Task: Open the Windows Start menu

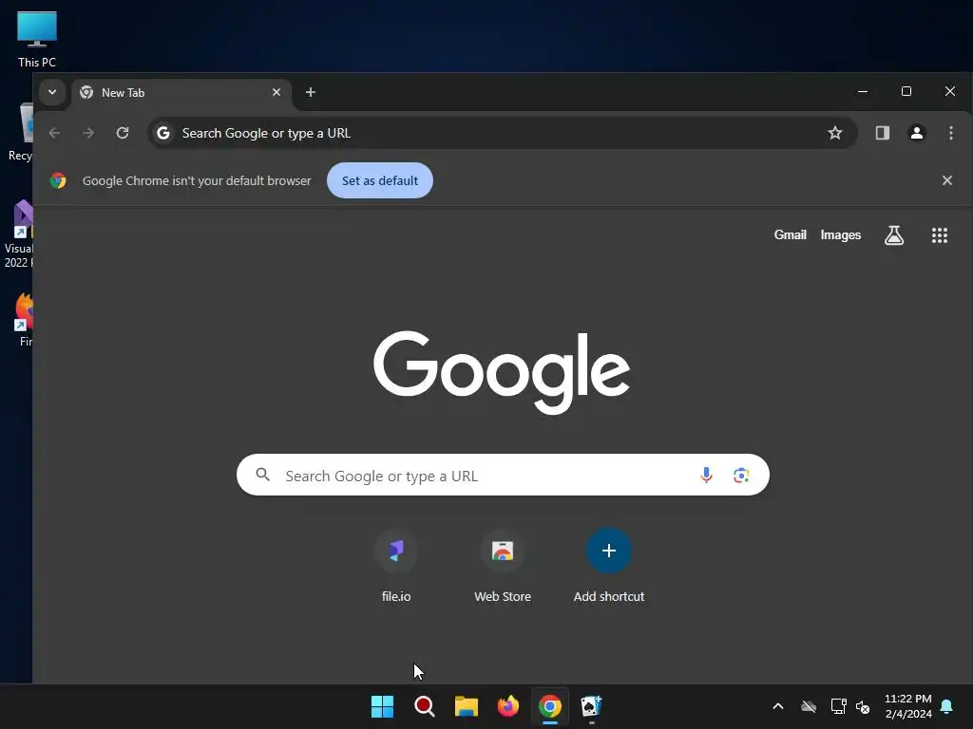Action: coord(382,706)
